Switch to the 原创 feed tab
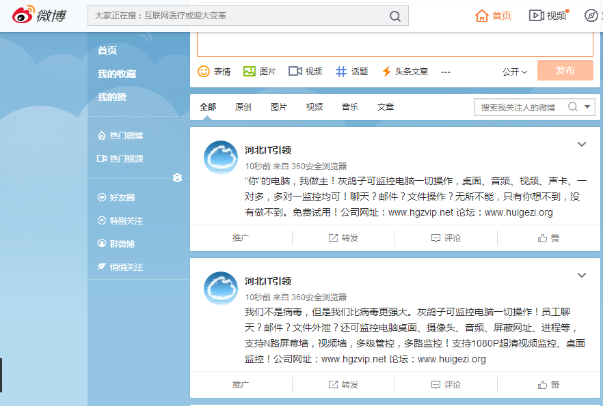Viewport: 603px width, 406px height. (243, 106)
